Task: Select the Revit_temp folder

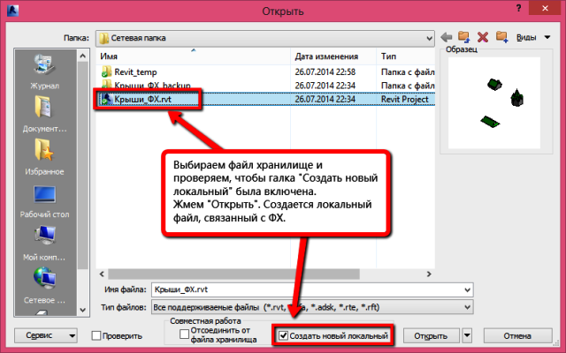Action: 135,72
